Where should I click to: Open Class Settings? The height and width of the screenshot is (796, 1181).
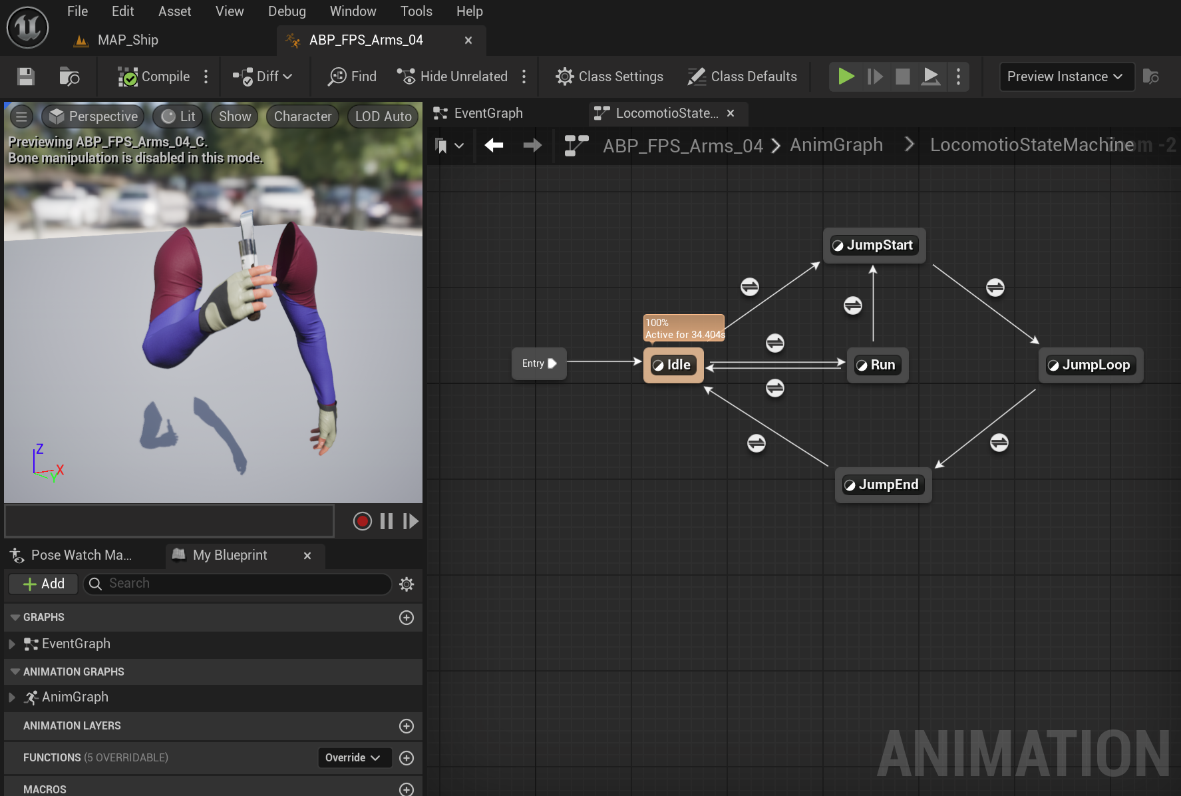click(x=609, y=77)
